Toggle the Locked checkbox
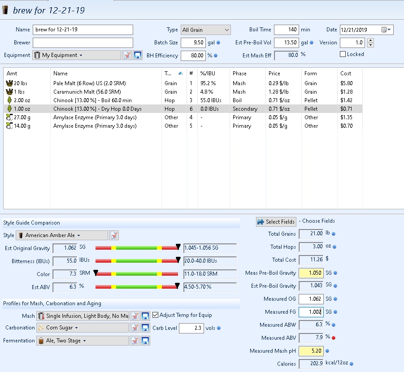 [x=343, y=54]
